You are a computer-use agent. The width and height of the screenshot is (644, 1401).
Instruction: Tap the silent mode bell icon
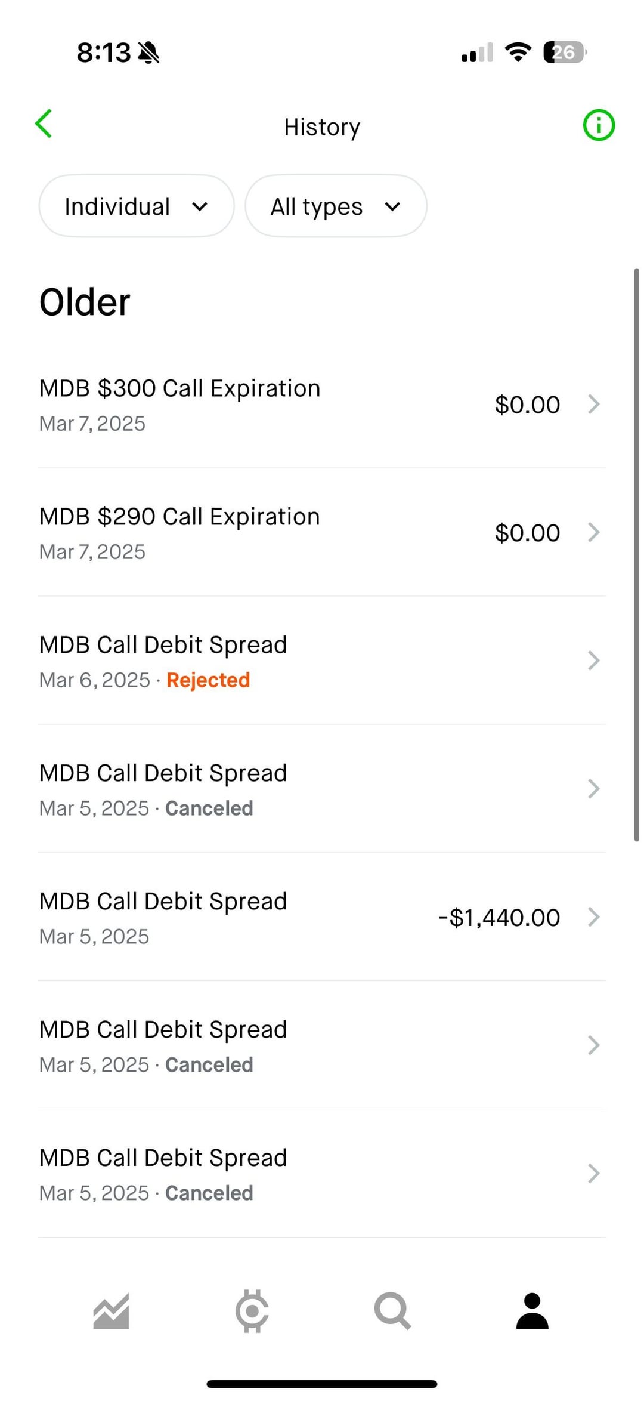click(148, 53)
